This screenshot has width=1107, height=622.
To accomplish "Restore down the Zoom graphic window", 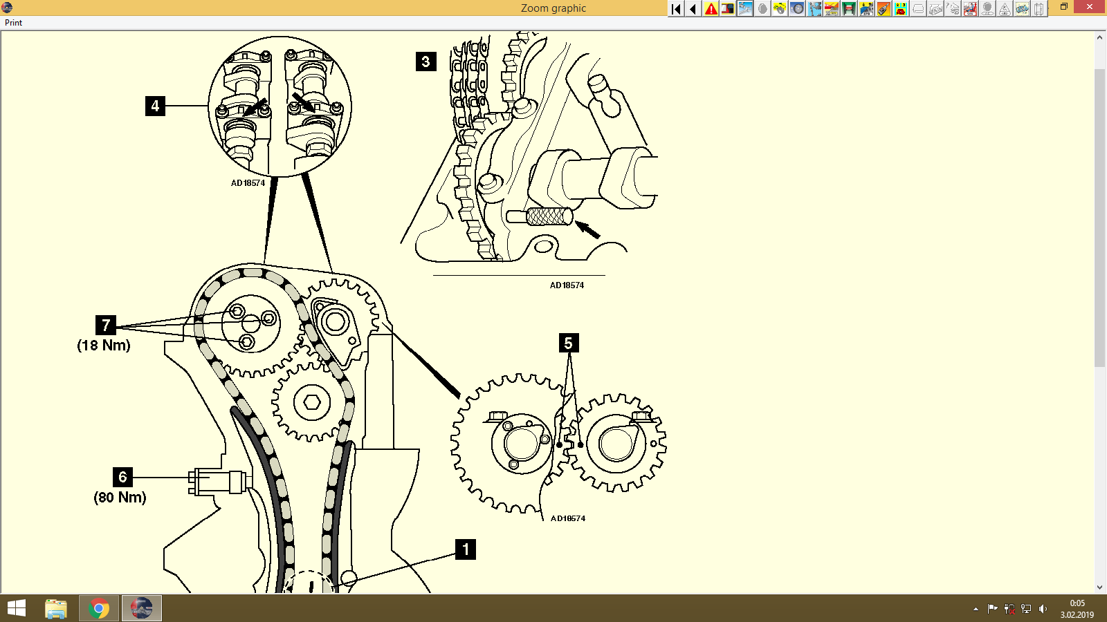I will (1063, 7).
